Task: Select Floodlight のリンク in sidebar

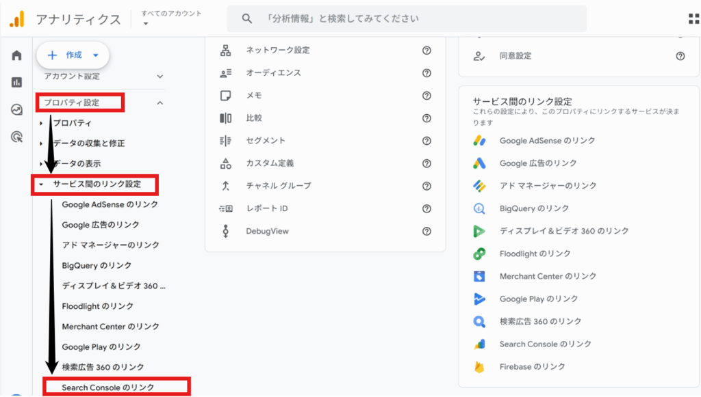Action: pos(97,306)
